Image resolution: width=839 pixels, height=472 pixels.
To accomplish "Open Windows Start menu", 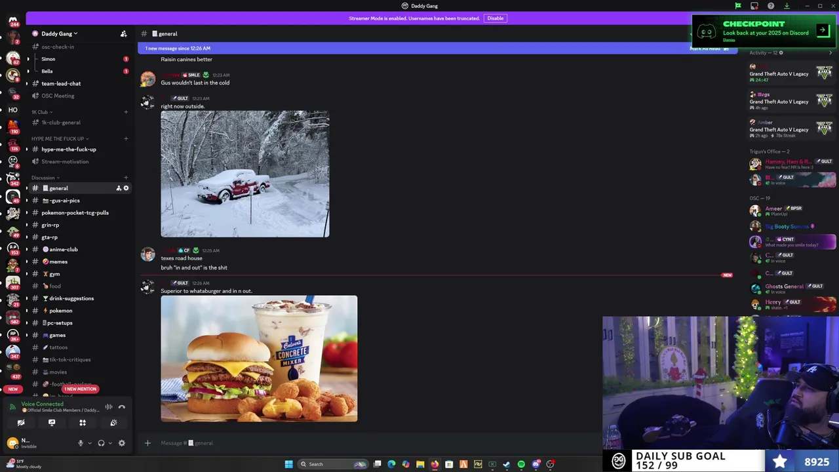I will pyautogui.click(x=288, y=464).
